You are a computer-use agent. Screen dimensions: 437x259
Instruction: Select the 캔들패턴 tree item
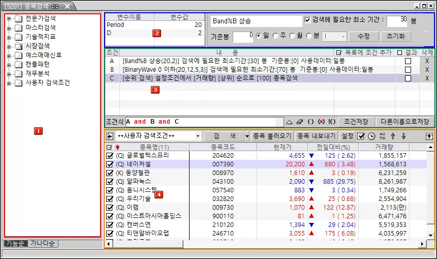pyautogui.click(x=38, y=65)
